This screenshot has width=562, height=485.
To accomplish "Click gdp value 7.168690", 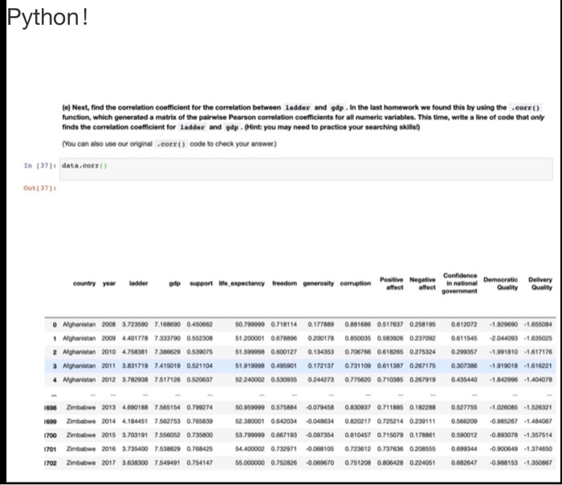I will click(167, 325).
